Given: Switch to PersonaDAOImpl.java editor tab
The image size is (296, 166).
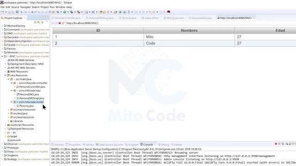Looking at the screenshot, I should click(x=100, y=18).
